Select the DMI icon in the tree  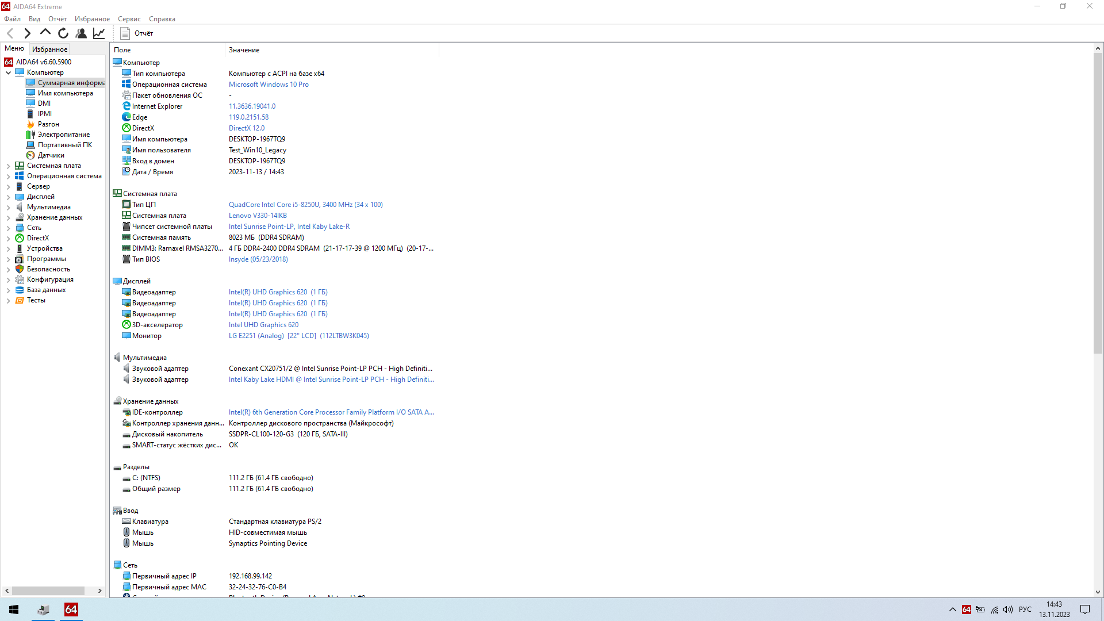(30, 103)
